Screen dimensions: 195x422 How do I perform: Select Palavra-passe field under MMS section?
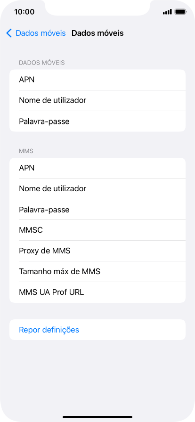(x=97, y=210)
